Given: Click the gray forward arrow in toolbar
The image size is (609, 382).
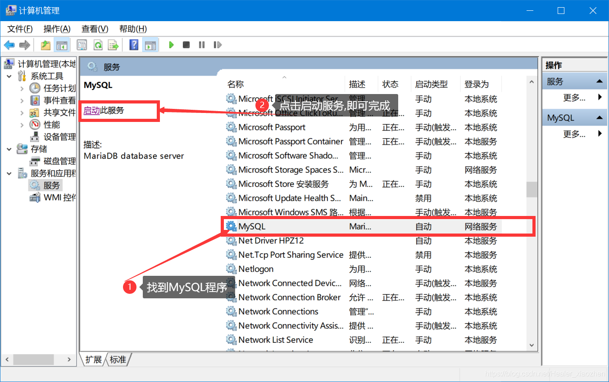Looking at the screenshot, I should tap(25, 45).
